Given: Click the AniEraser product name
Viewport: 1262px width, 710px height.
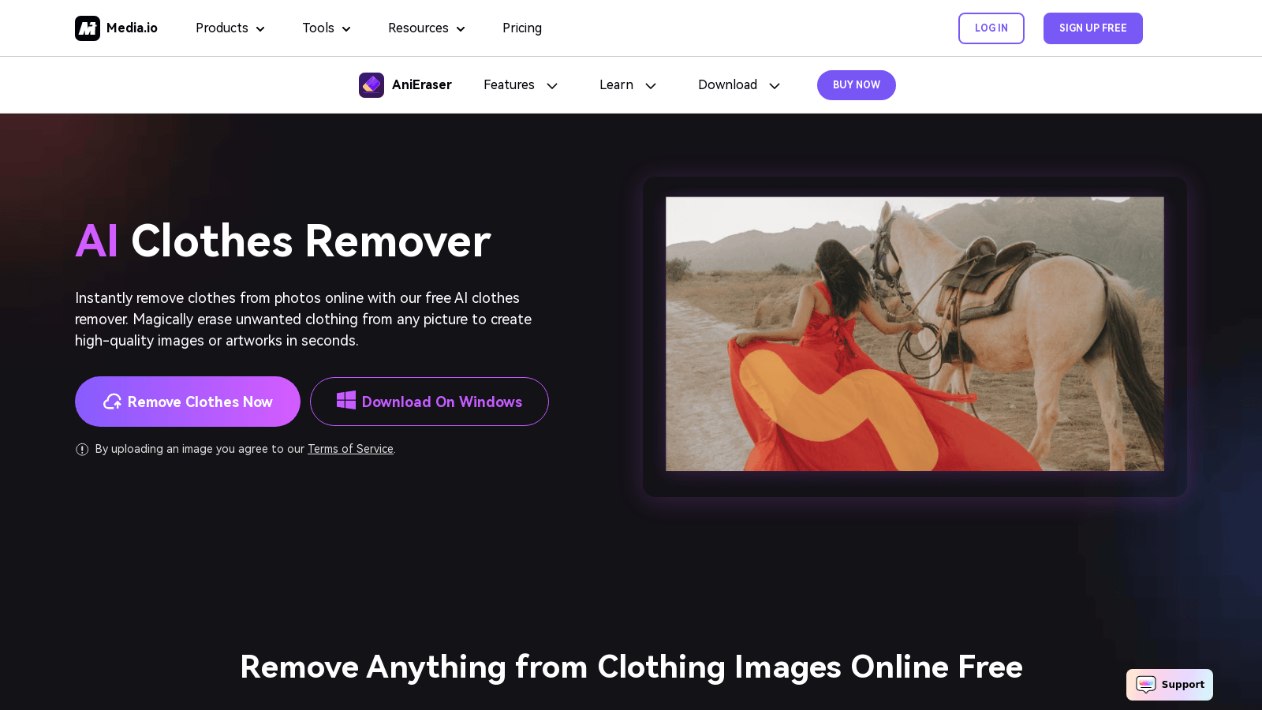Looking at the screenshot, I should (x=422, y=85).
